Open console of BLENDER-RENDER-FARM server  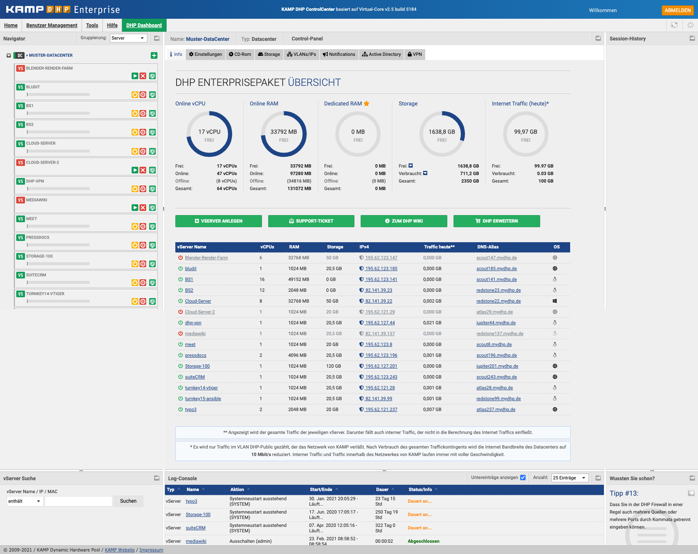click(152, 76)
